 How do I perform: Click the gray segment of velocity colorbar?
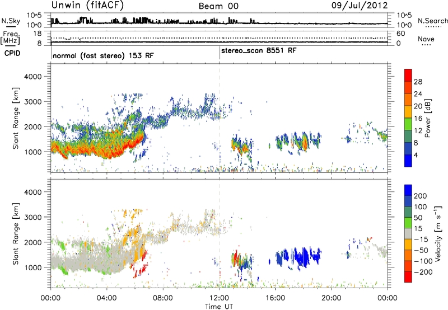coord(408,234)
